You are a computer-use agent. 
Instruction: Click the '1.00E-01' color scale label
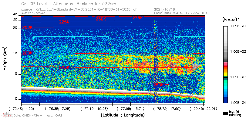[x=238, y=26]
